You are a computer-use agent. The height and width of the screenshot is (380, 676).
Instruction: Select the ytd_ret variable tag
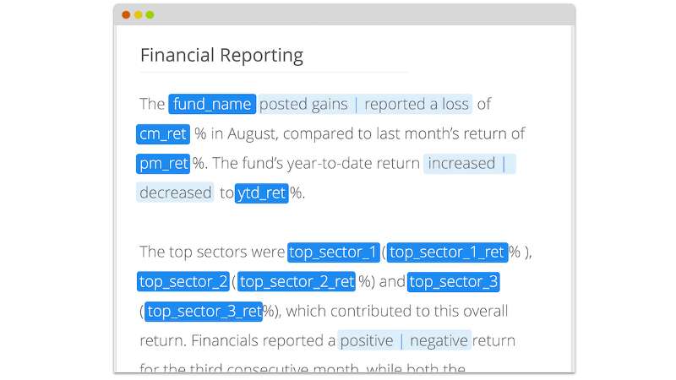click(x=262, y=193)
